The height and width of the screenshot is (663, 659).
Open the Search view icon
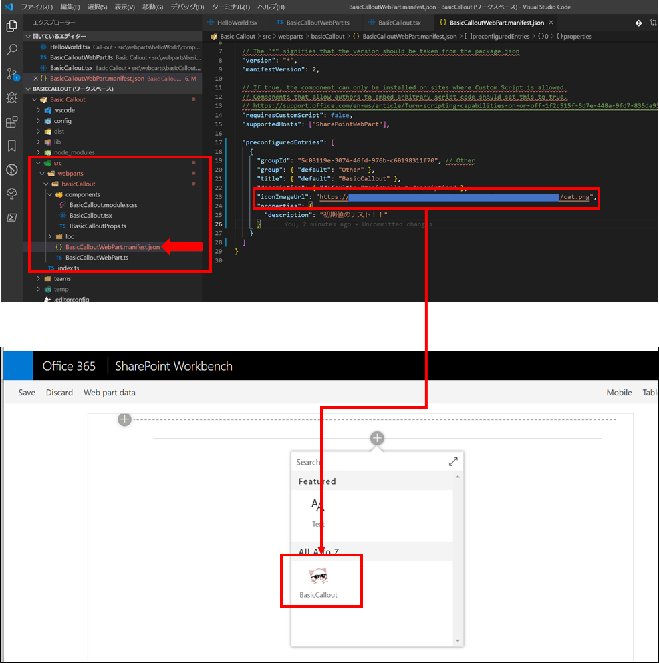12,50
